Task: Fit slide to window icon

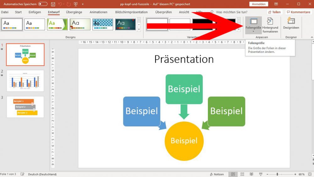Action: tap(310, 174)
